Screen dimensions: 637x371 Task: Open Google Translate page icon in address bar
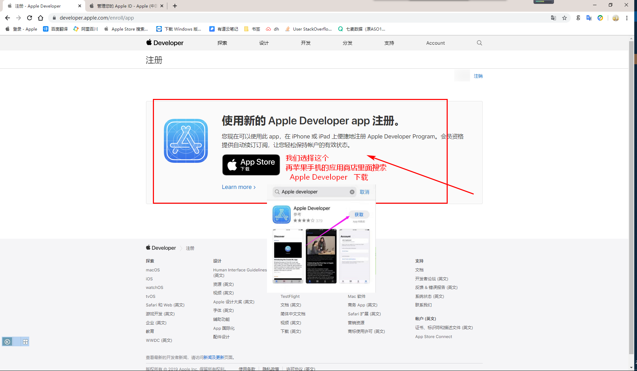pyautogui.click(x=554, y=18)
